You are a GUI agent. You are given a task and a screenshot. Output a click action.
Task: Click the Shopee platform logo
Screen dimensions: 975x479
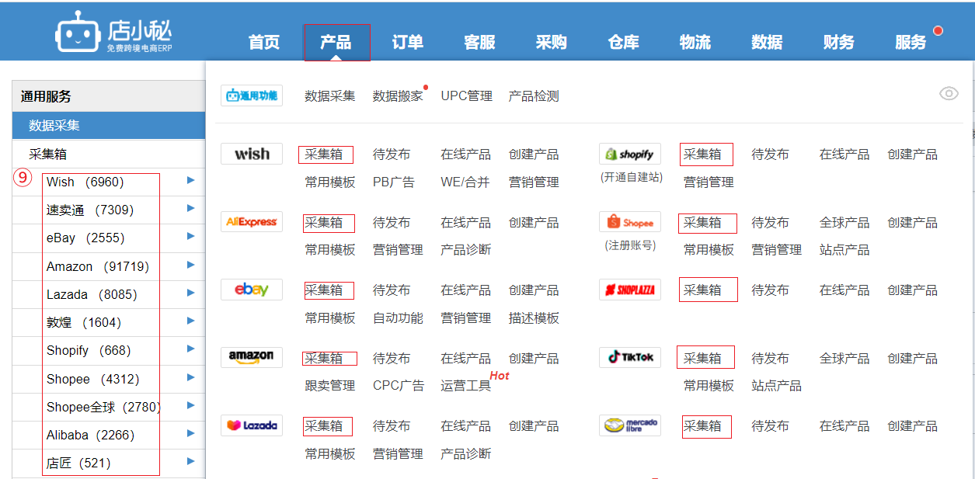point(630,222)
